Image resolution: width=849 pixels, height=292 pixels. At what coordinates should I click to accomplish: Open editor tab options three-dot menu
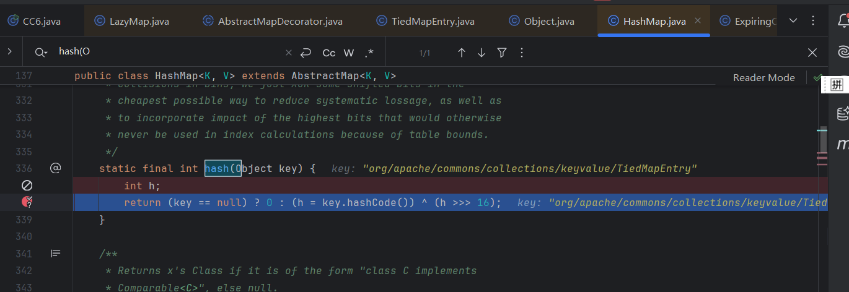tap(813, 21)
